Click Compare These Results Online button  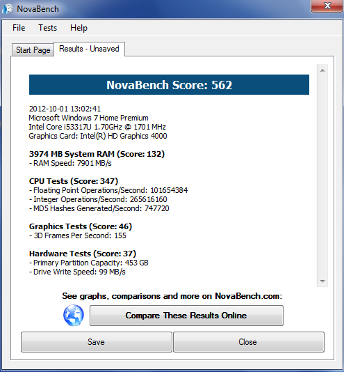[186, 316]
